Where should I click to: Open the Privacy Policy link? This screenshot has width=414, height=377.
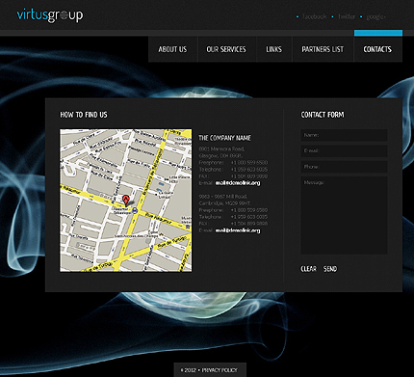tap(220, 370)
